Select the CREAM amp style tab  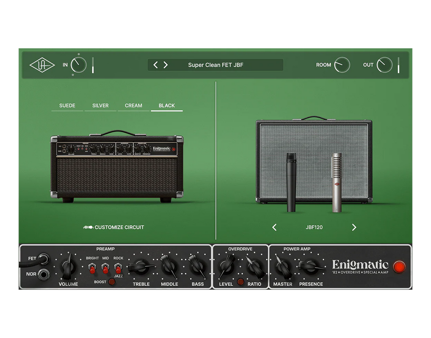(x=133, y=106)
